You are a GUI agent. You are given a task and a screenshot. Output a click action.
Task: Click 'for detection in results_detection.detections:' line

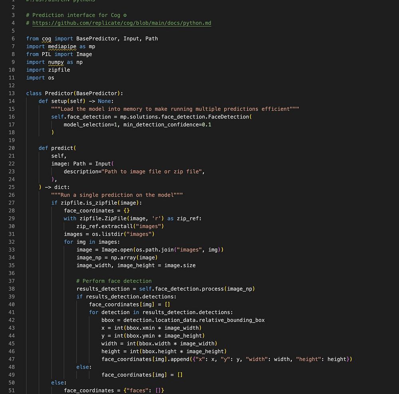click(x=161, y=312)
